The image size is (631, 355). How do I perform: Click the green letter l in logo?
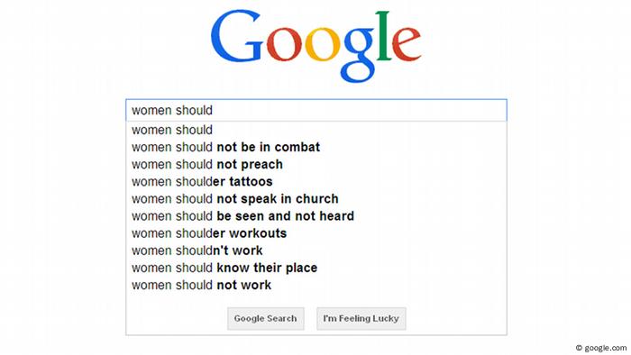383,36
